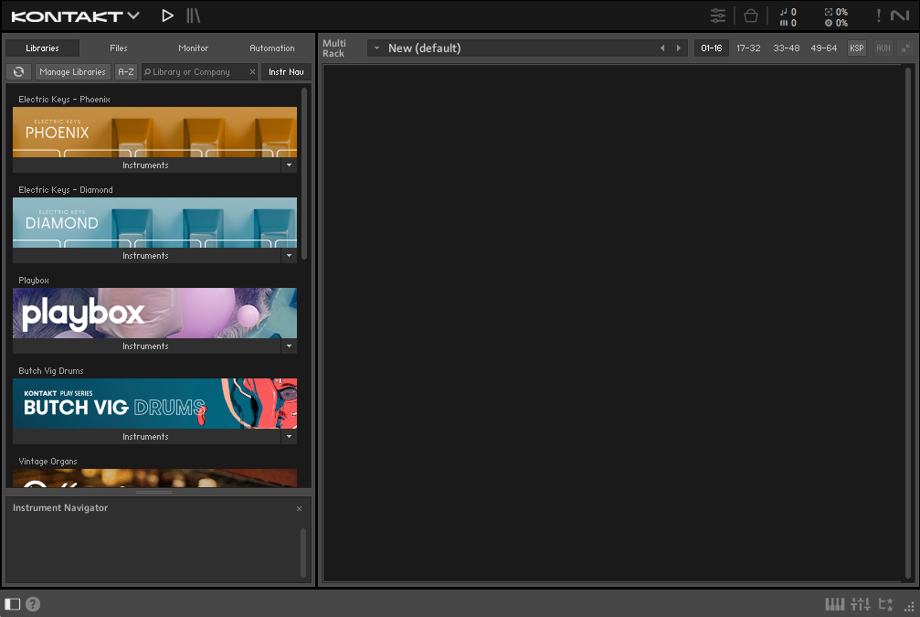Select the Playbox library banner
Viewport: 920px width, 617px height.
tap(155, 313)
